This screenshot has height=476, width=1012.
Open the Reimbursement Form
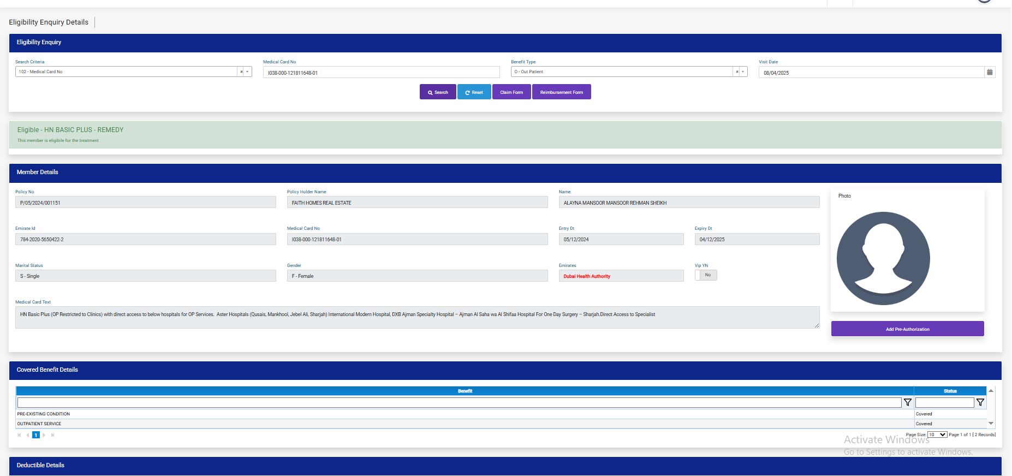pyautogui.click(x=561, y=92)
